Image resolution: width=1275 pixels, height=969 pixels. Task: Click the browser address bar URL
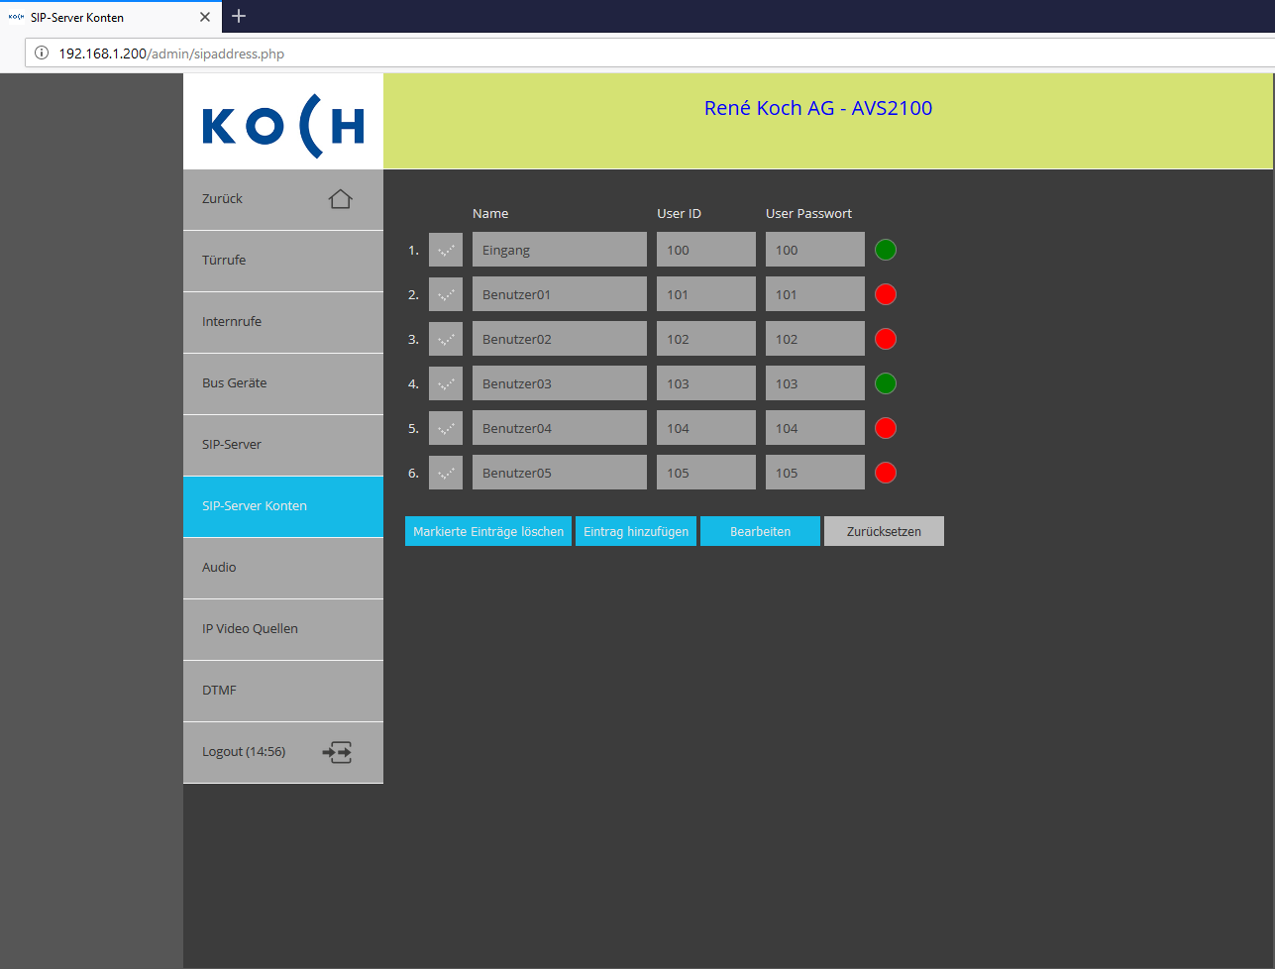click(171, 54)
